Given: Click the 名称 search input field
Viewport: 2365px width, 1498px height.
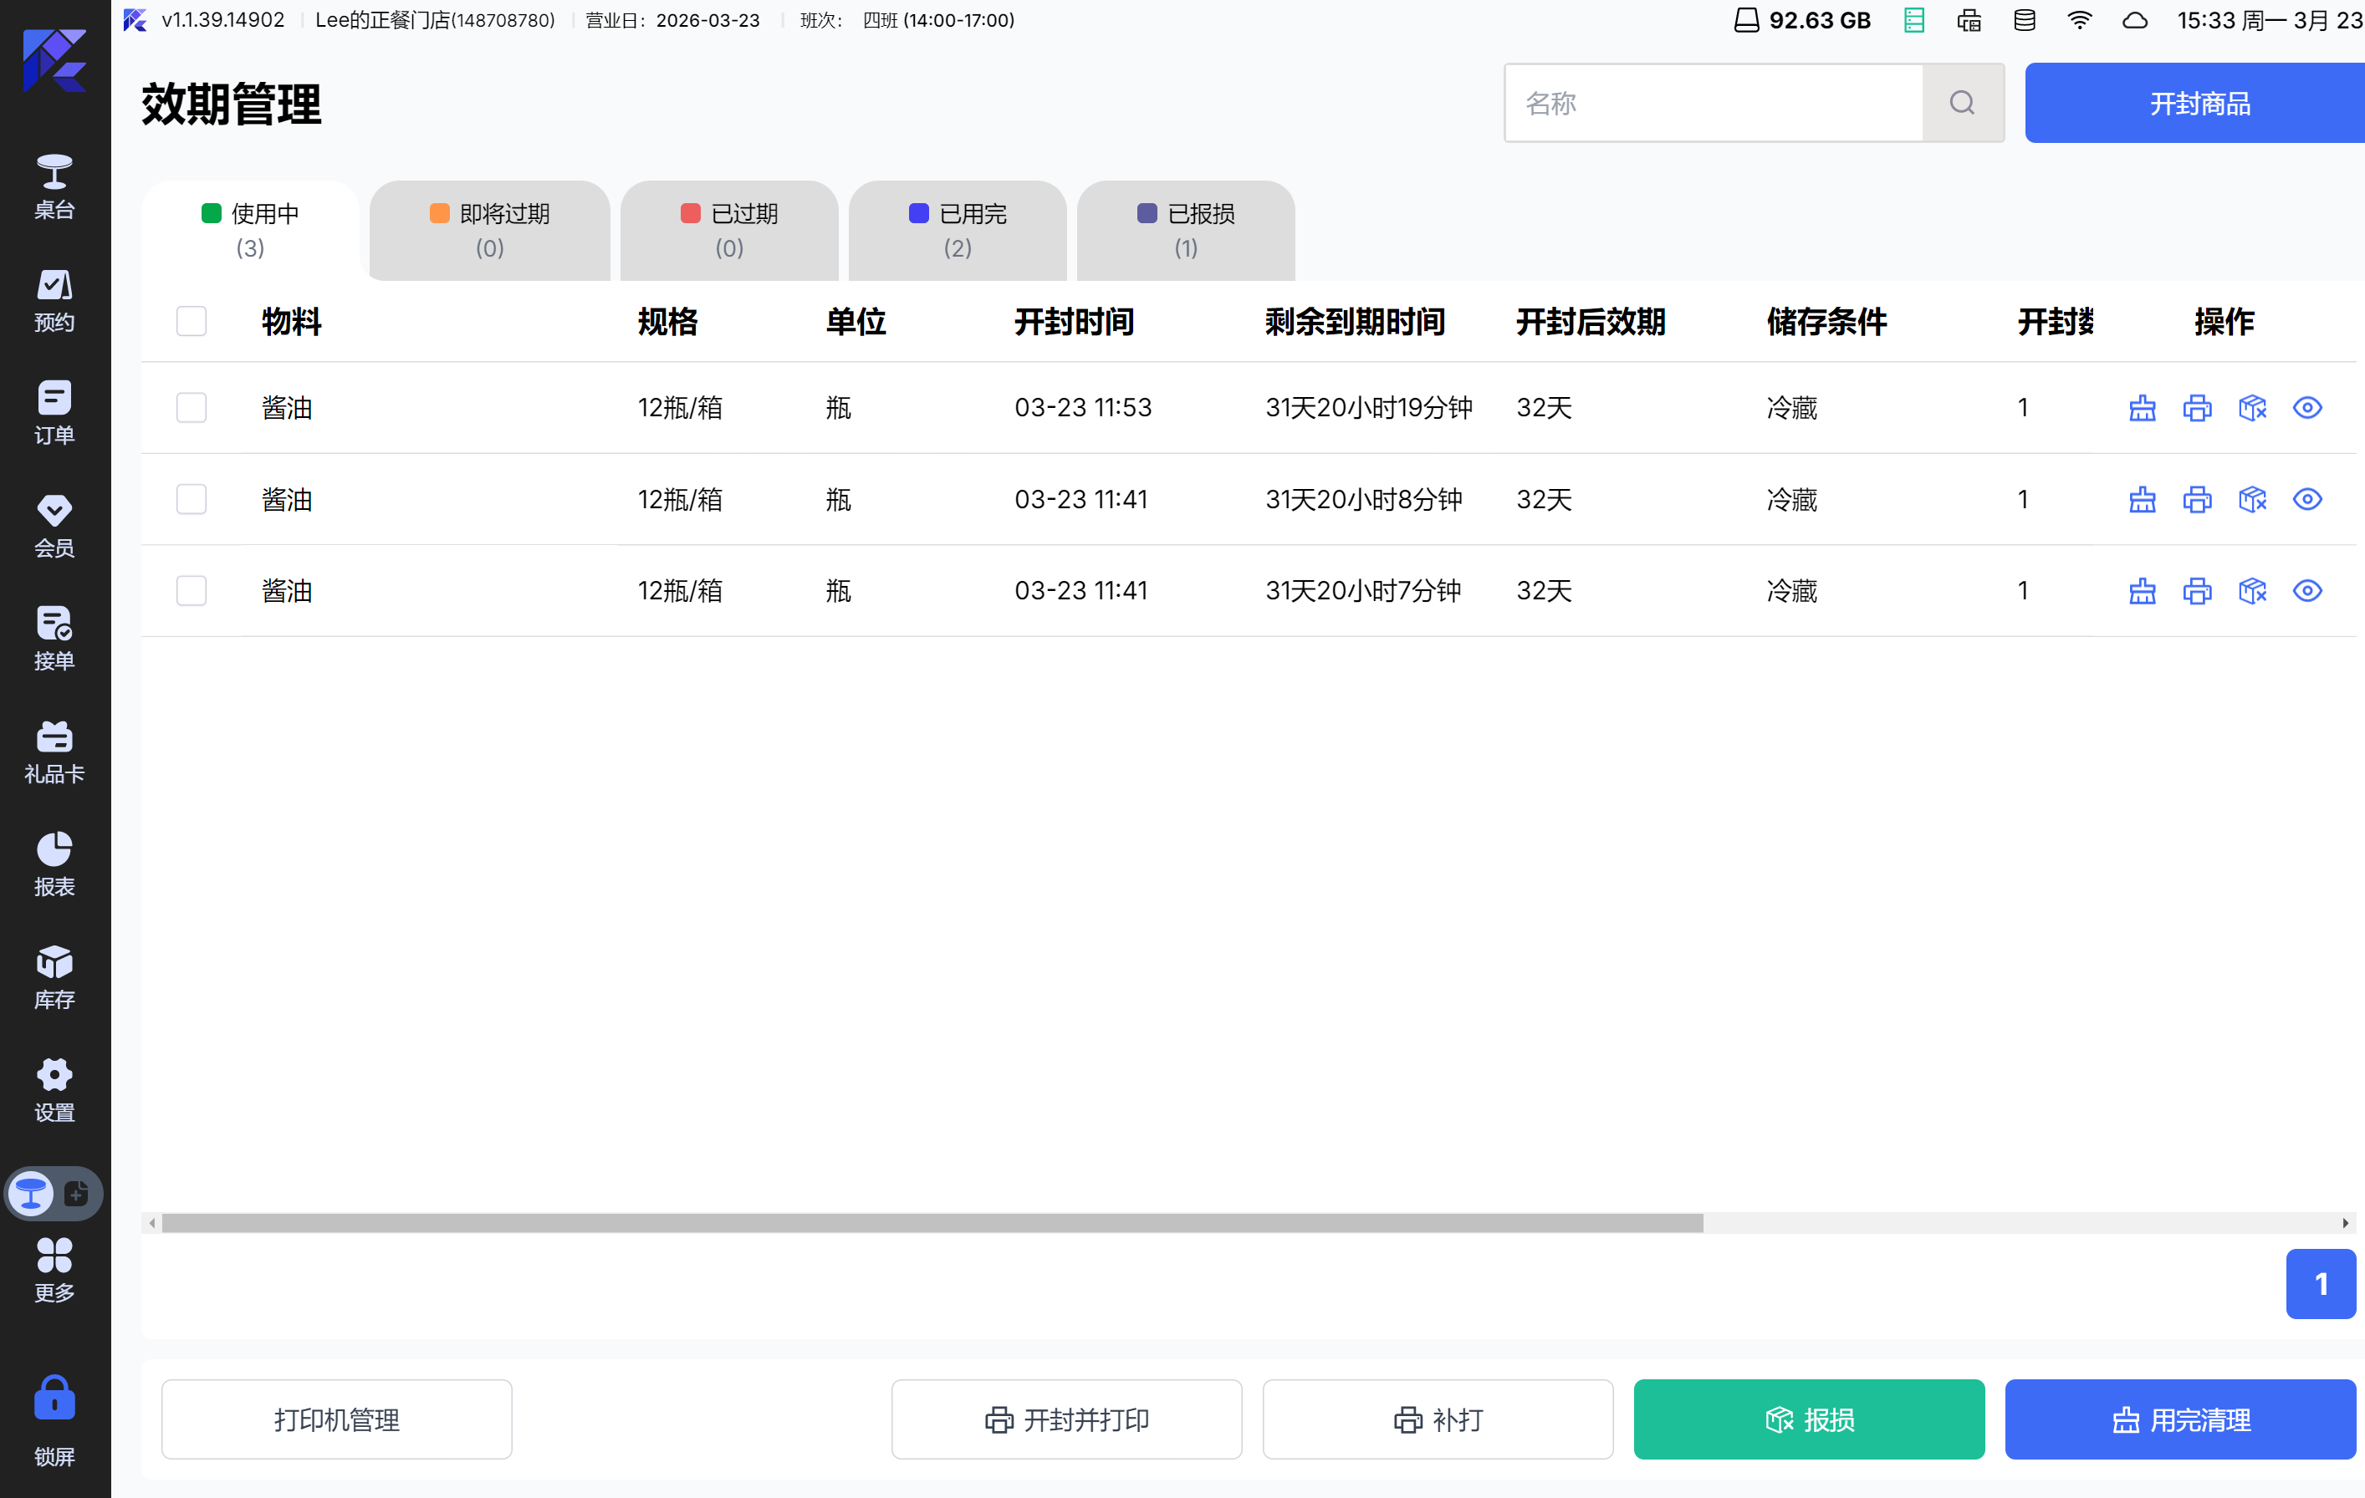Looking at the screenshot, I should pos(1713,103).
